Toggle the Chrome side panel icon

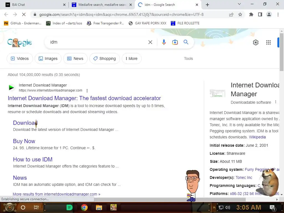pyautogui.click(x=260, y=14)
